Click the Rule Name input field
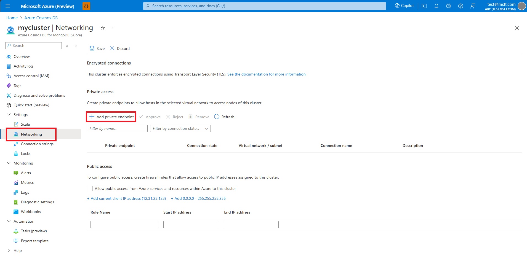527x256 pixels. pyautogui.click(x=123, y=224)
